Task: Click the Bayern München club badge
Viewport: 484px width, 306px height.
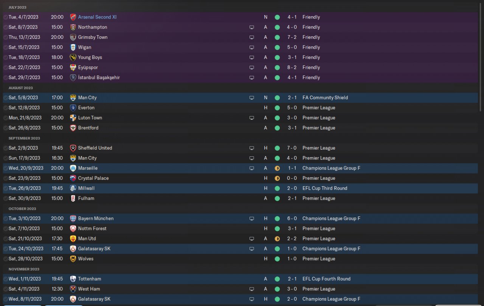Action: pyautogui.click(x=73, y=218)
